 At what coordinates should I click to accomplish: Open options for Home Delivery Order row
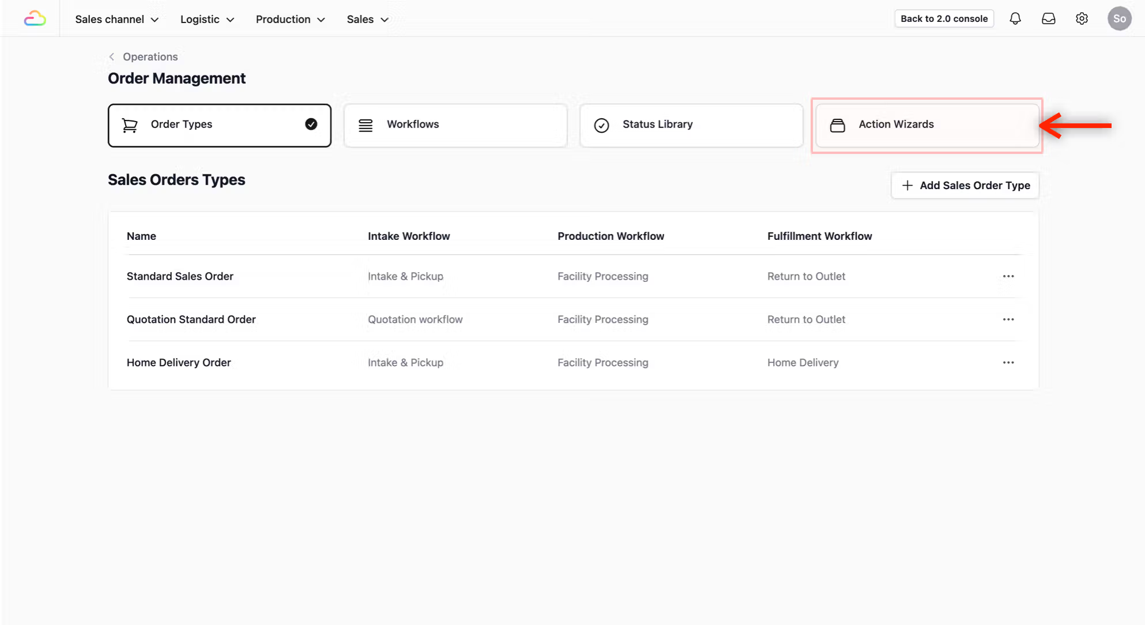pyautogui.click(x=1008, y=363)
